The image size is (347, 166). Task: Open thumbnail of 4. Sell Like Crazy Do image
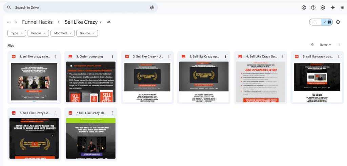pyautogui.click(x=261, y=82)
